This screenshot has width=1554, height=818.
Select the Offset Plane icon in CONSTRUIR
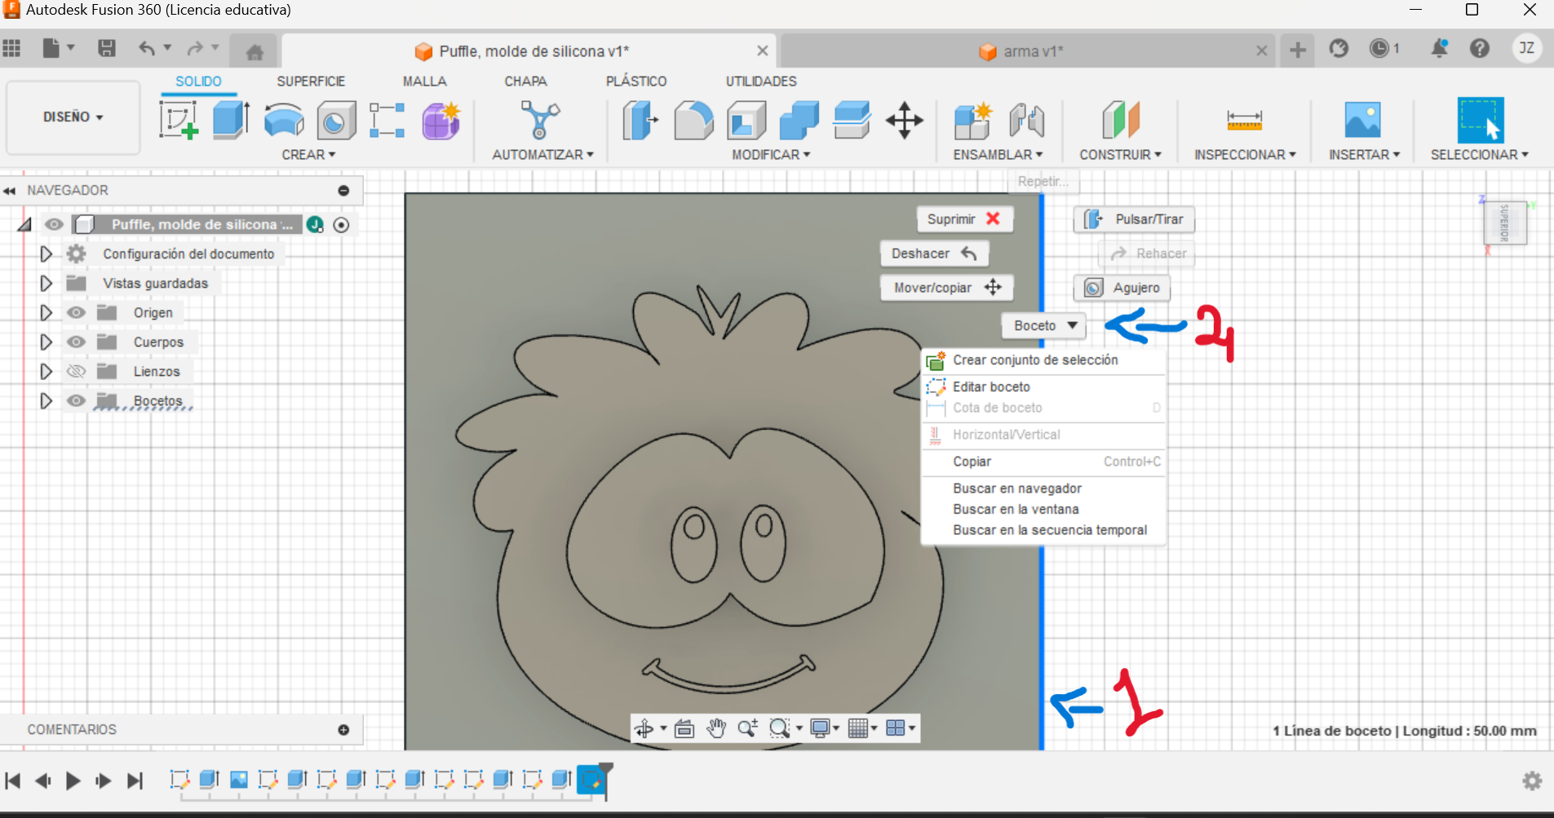(x=1120, y=120)
